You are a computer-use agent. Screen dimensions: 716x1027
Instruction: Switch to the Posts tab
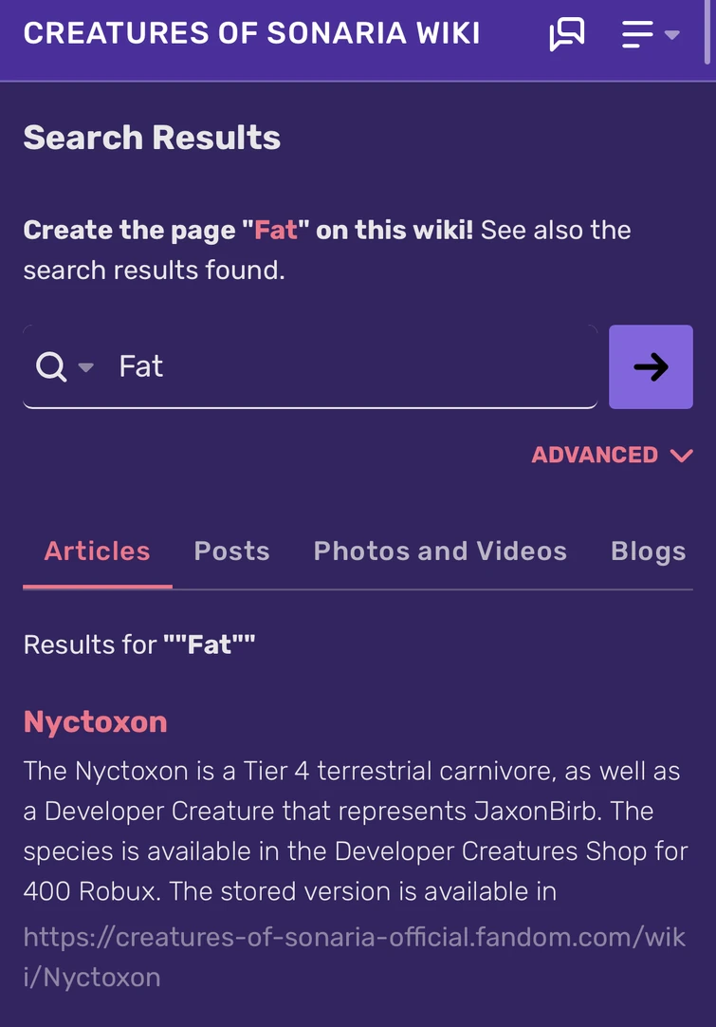231,551
